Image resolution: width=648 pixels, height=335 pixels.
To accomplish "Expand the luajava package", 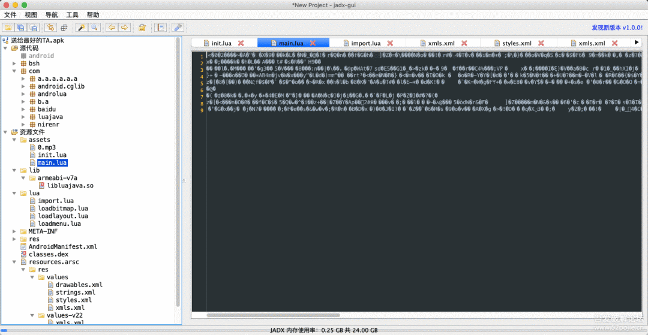I will pyautogui.click(x=23, y=117).
